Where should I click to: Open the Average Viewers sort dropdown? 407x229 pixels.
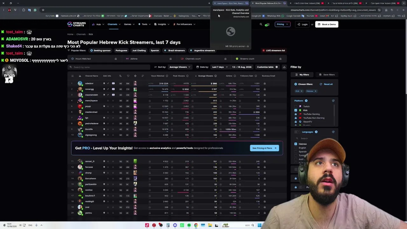180,67
